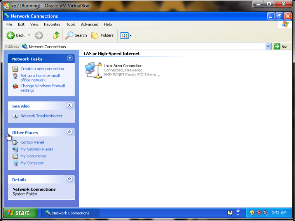Open the Views dropdown arrow
The height and width of the screenshot is (221, 295).
coord(130,35)
